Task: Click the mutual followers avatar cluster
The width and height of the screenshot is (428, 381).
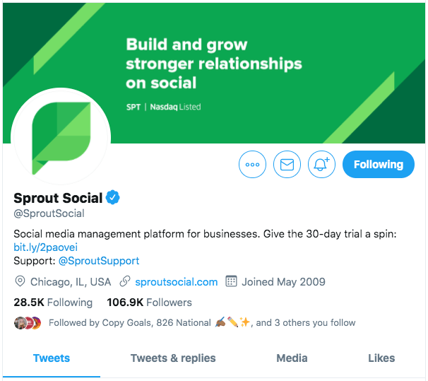Action: (x=28, y=323)
